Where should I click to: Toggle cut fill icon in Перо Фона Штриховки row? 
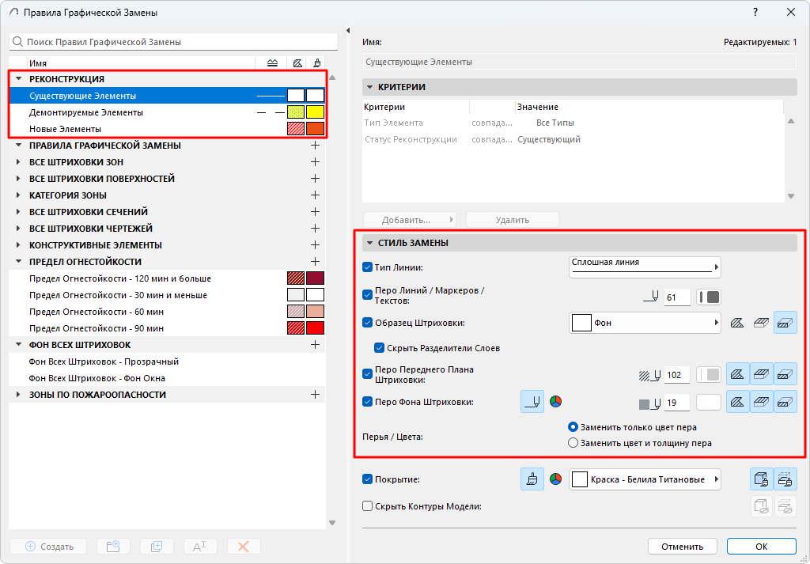785,402
